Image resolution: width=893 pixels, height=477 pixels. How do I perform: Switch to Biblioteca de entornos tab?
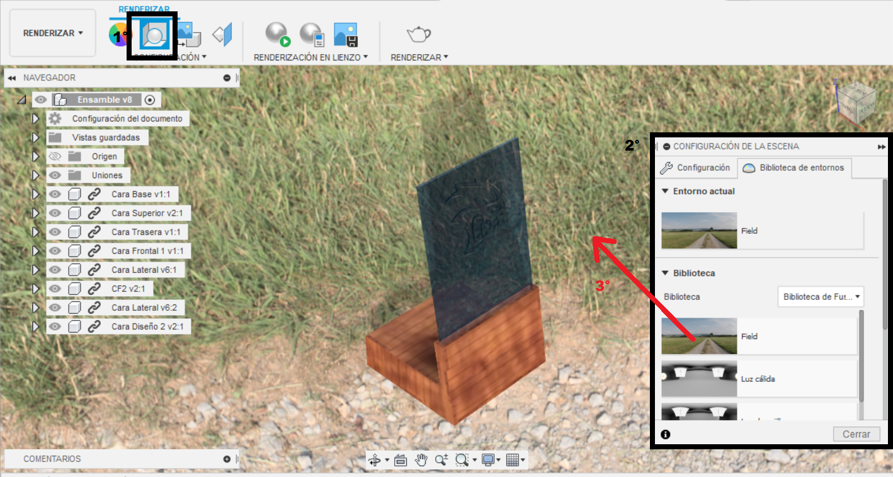tap(794, 168)
